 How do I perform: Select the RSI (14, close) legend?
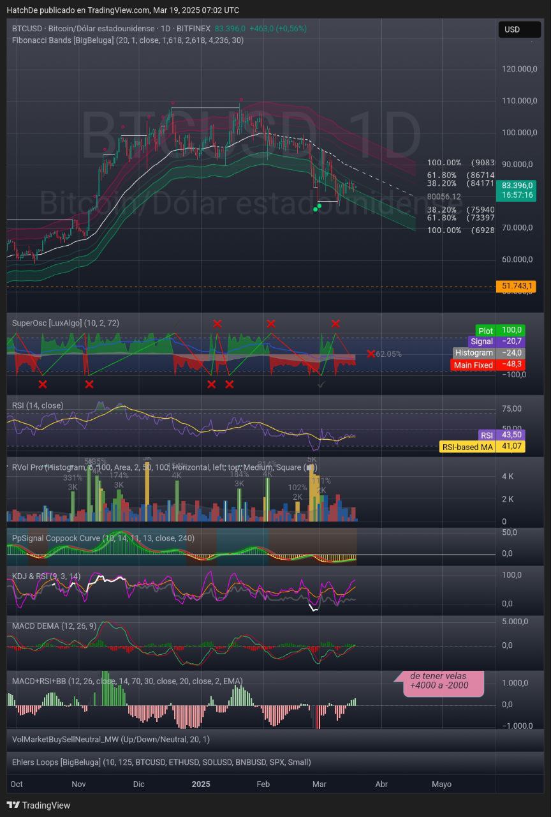click(38, 405)
